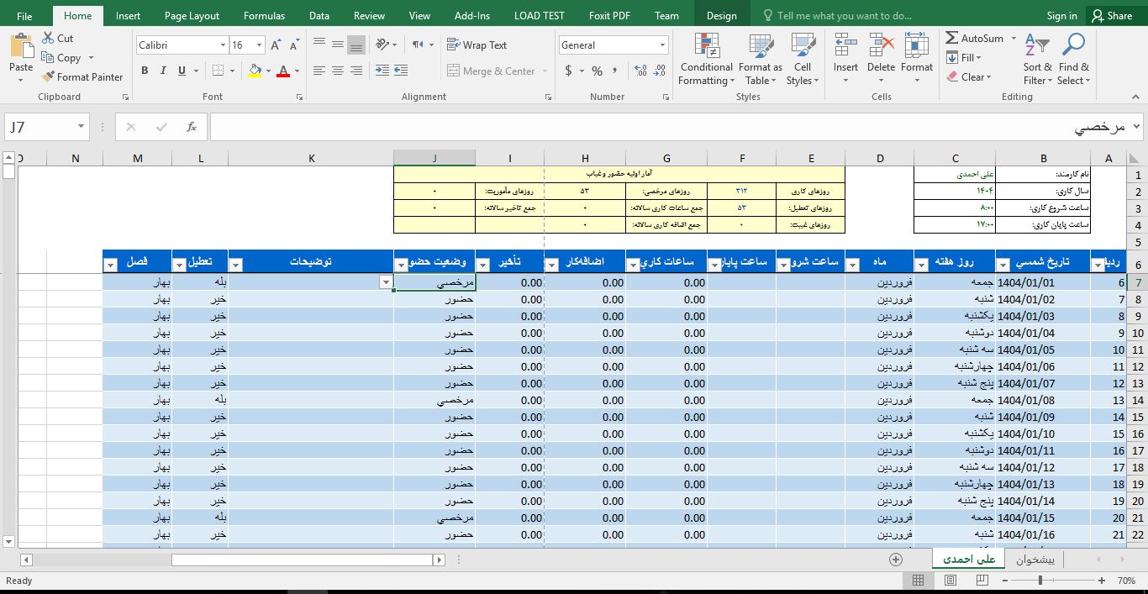Switch to the Design tab
The image size is (1148, 594).
pyautogui.click(x=721, y=16)
